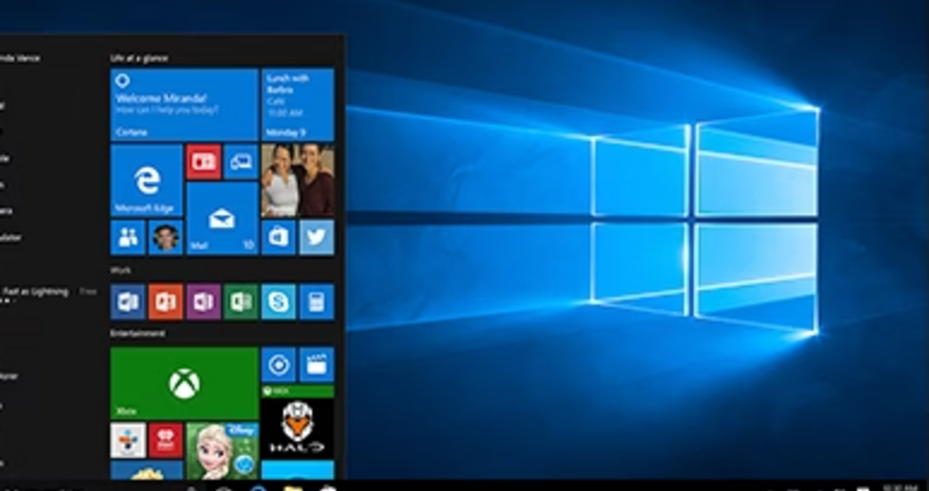Open the PowerPoint tile
929x491 pixels.
(x=165, y=301)
